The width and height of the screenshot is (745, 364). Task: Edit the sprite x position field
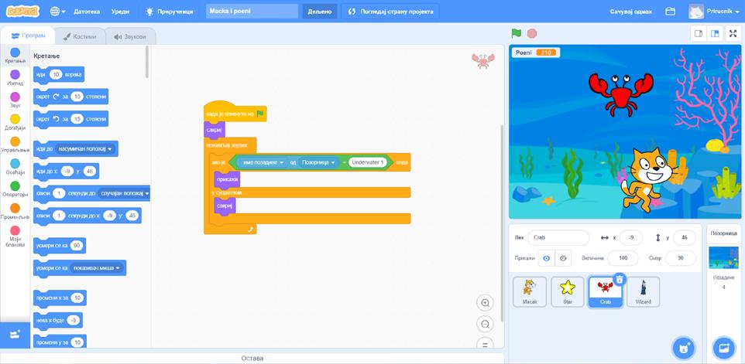click(631, 238)
